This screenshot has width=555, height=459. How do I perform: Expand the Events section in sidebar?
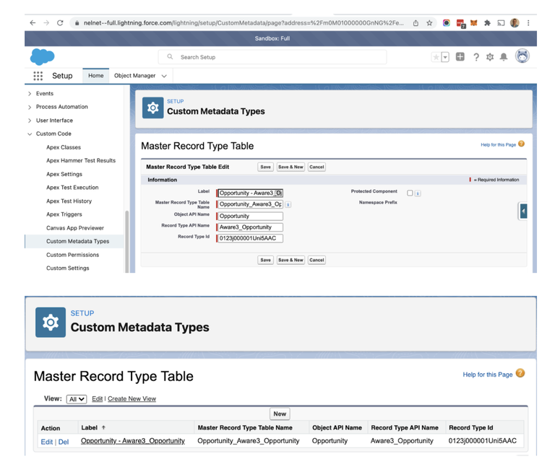tap(30, 94)
